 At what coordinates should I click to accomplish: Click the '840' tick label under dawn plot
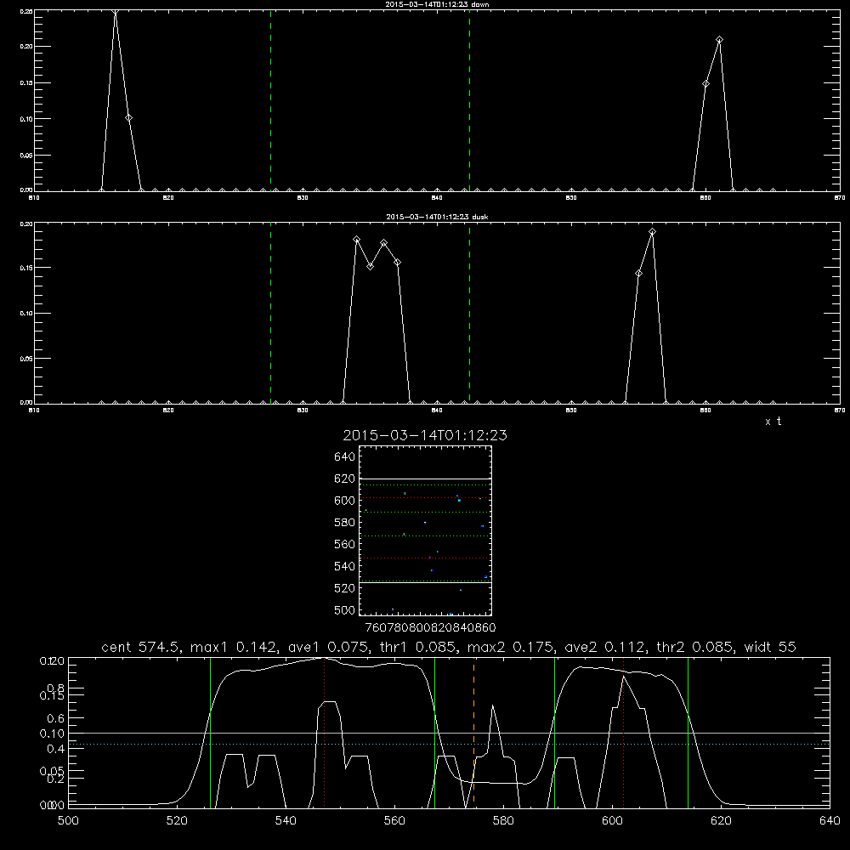pyautogui.click(x=437, y=198)
